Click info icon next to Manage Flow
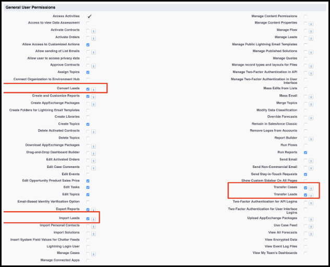The width and height of the screenshot is (330, 267). point(311,31)
